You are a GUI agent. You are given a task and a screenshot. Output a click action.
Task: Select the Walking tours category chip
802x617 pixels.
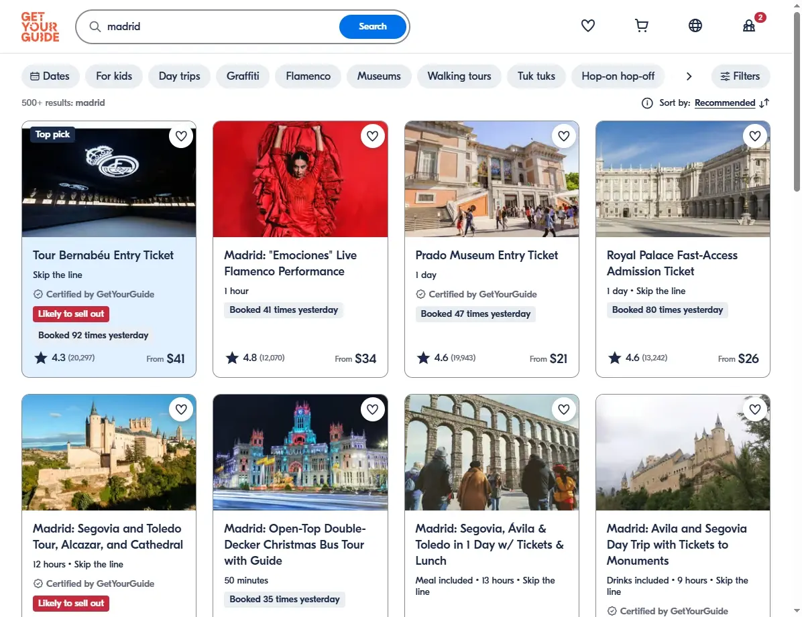point(459,76)
